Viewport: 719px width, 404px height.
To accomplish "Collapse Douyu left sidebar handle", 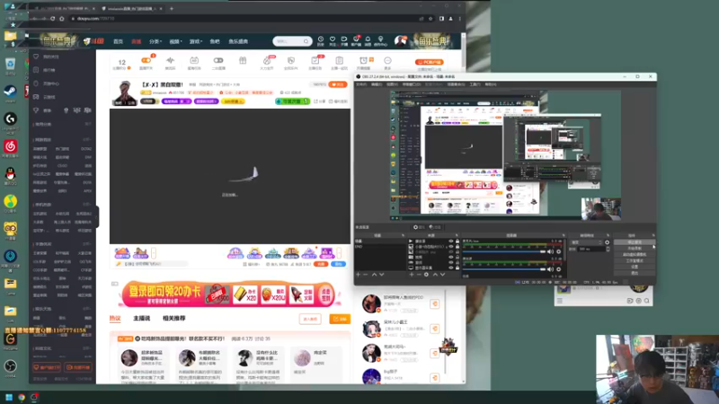I will click(x=97, y=215).
